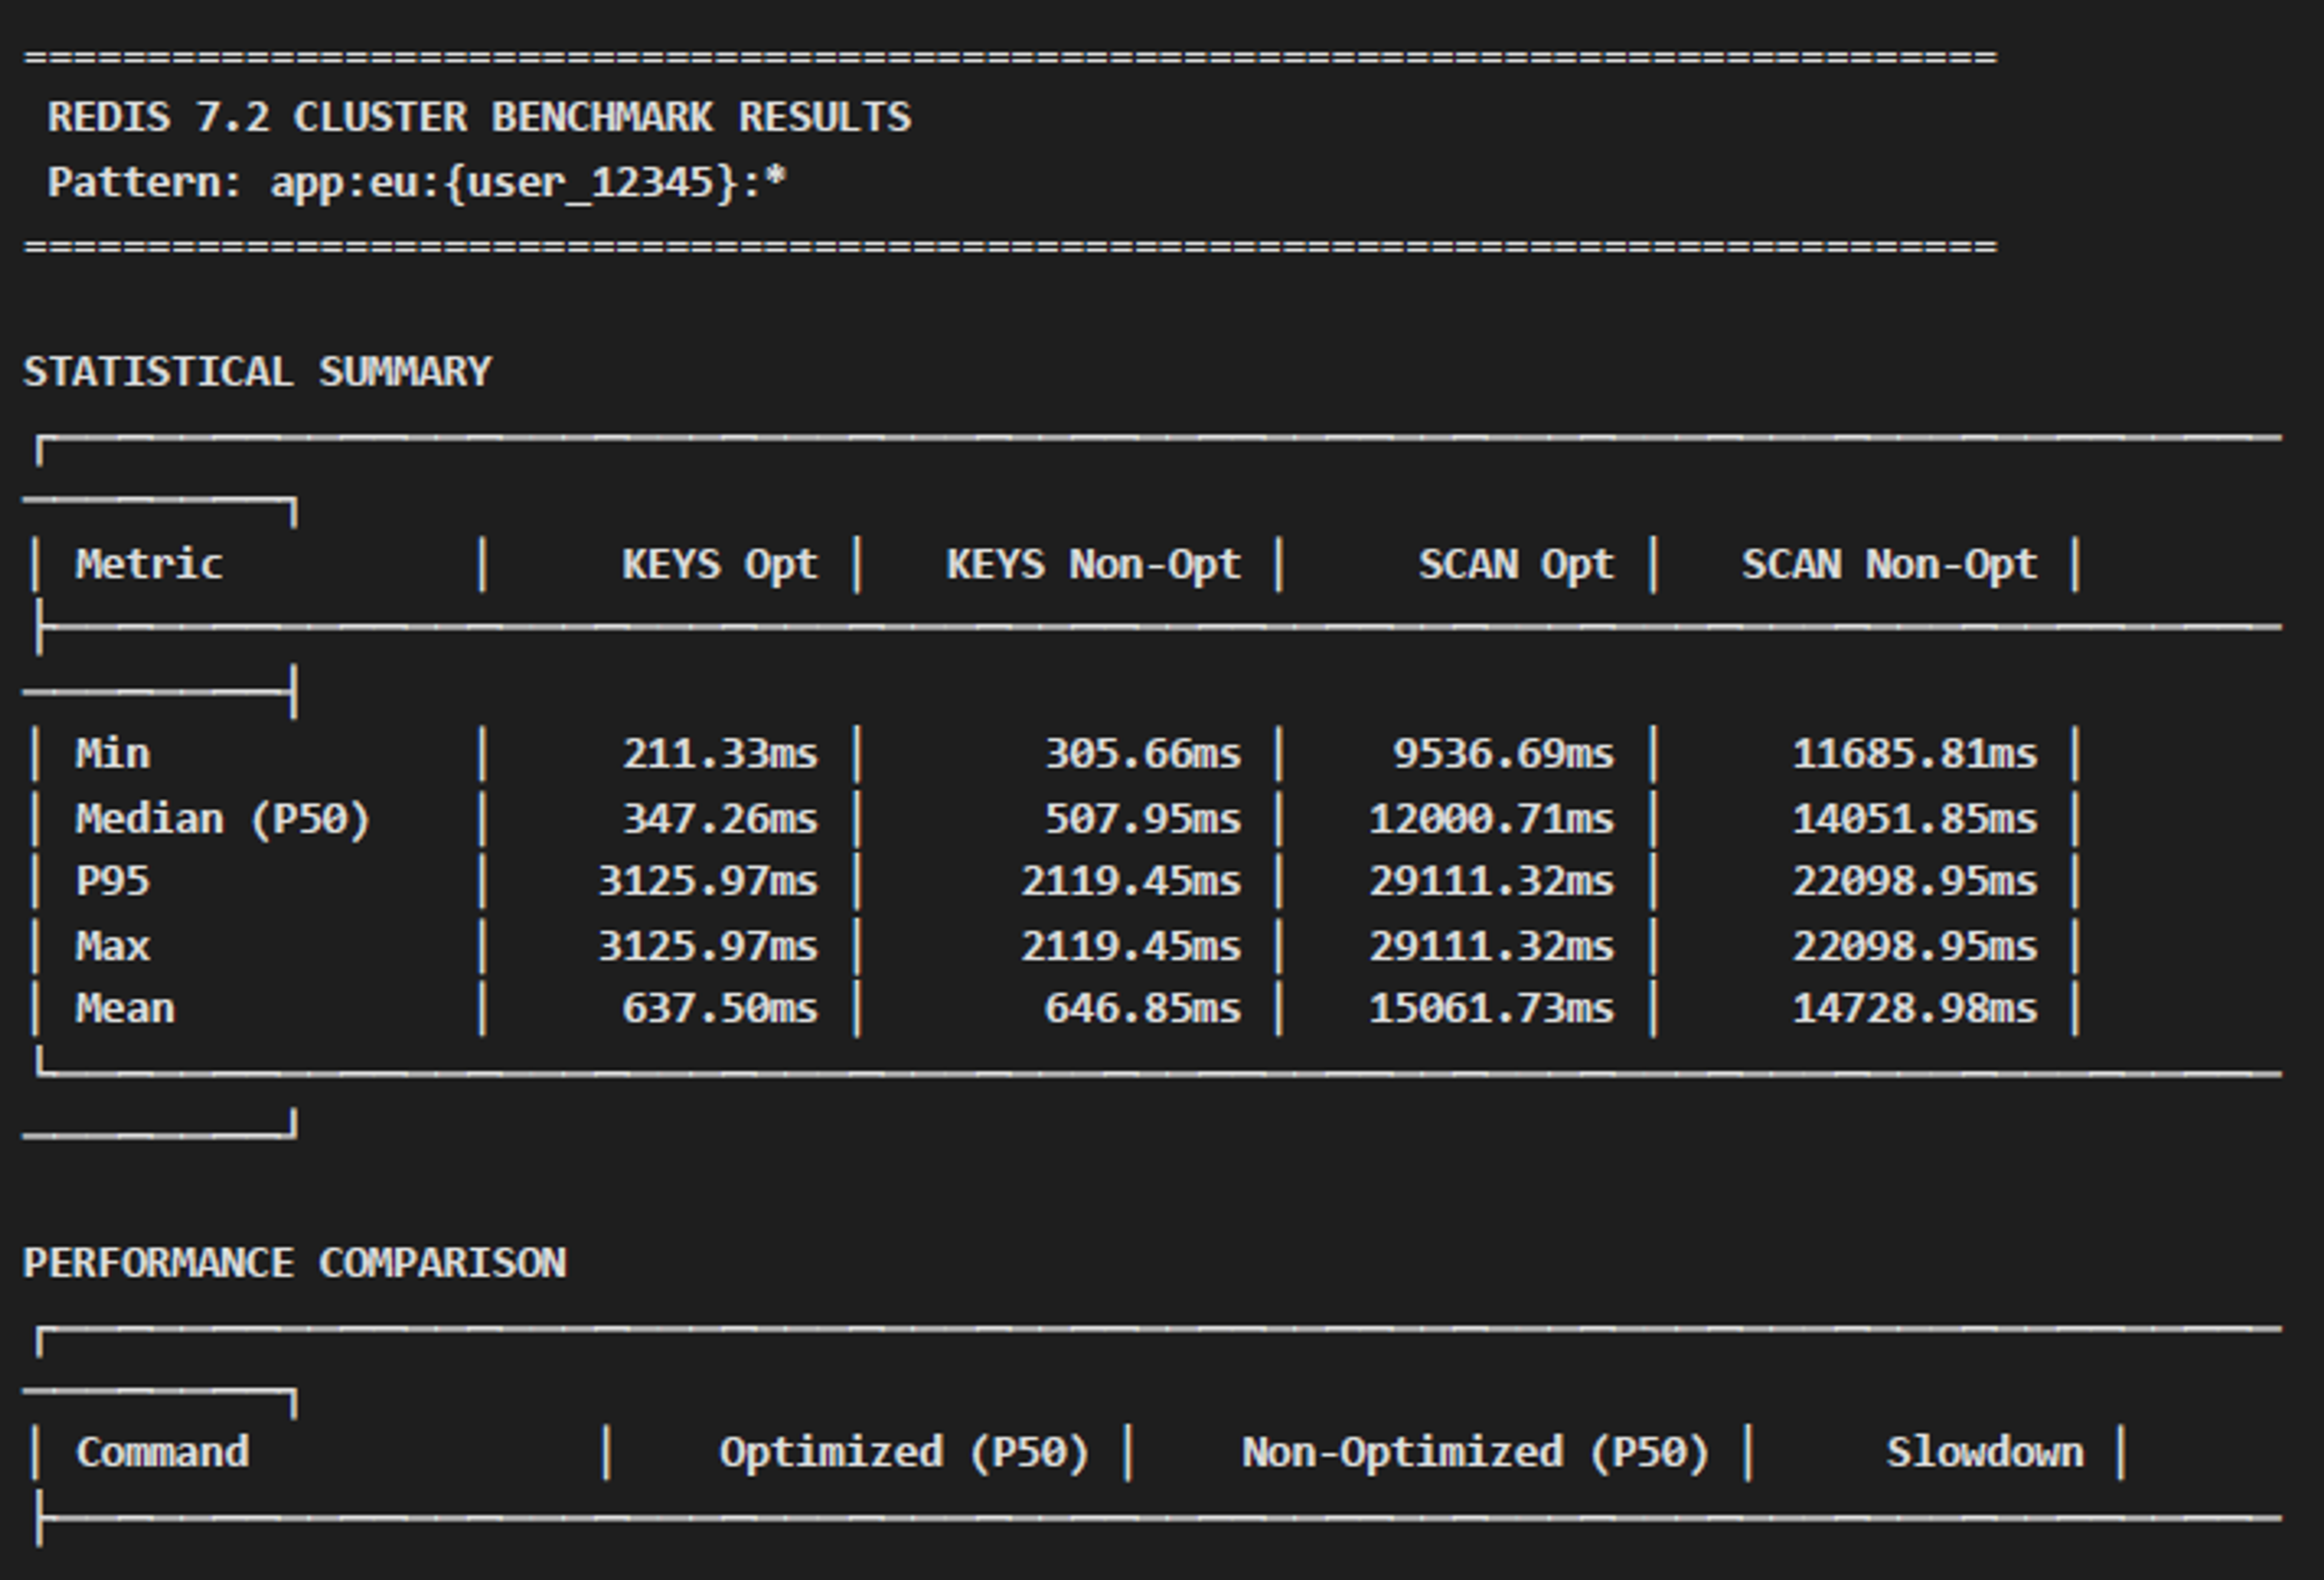
Task: Click the STATISTICAL SUMMARY heading
Action: 257,372
